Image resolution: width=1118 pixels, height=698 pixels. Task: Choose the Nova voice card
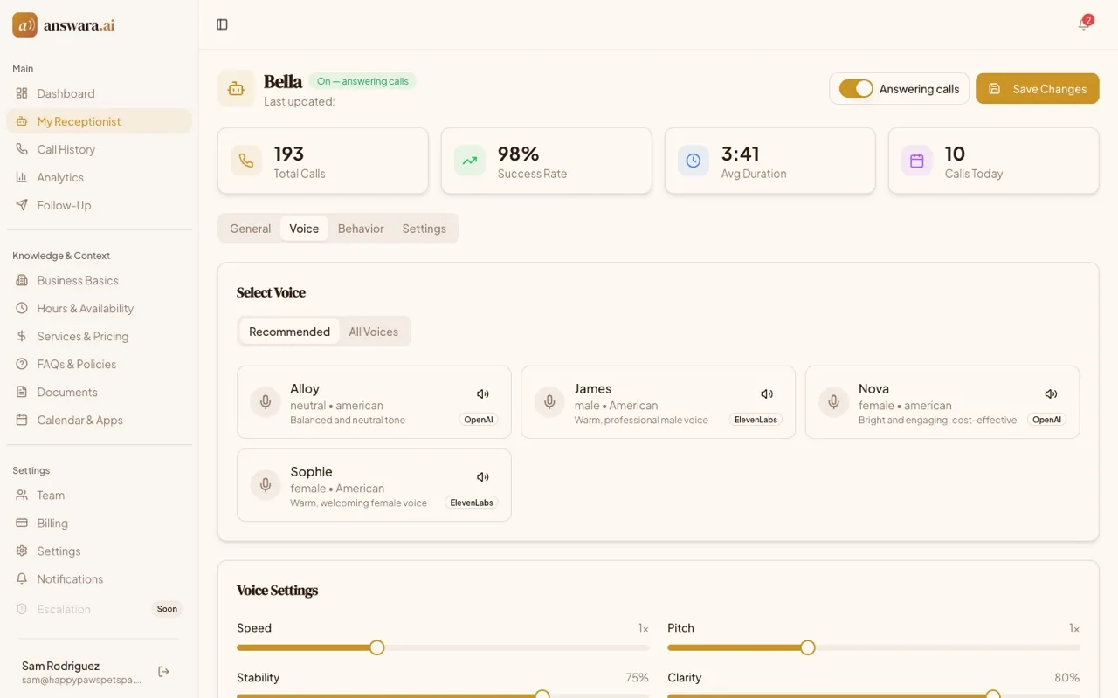[942, 402]
